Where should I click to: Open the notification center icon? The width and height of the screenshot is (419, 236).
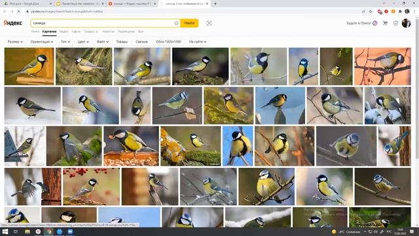[x=412, y=231]
